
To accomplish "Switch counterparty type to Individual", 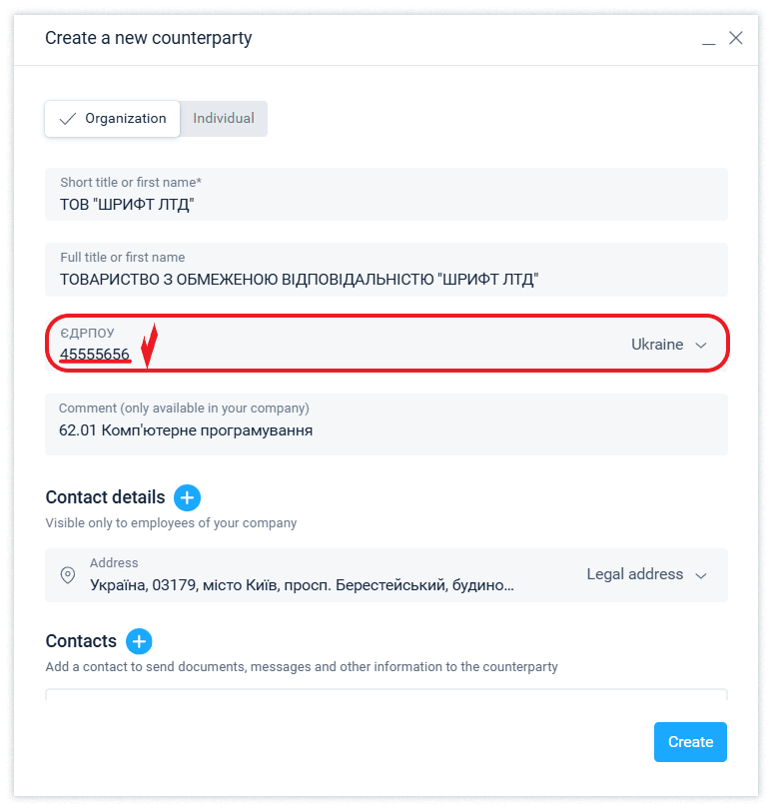I will click(224, 119).
